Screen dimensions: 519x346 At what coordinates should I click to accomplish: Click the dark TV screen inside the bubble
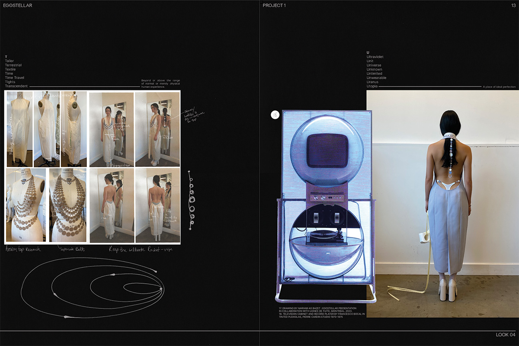tap(327, 150)
